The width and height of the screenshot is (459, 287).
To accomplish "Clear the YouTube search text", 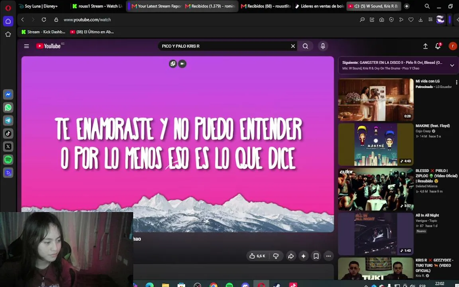I will pos(293,46).
